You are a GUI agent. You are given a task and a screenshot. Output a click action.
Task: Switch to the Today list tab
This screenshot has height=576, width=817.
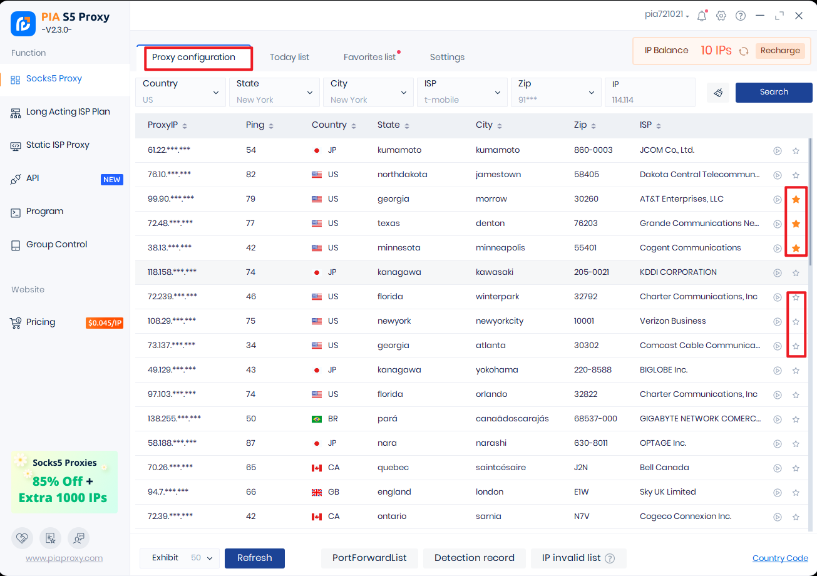click(x=289, y=58)
